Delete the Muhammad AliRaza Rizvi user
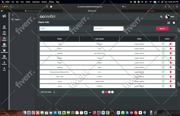Viewport: 180px width, 116px height. [x=171, y=72]
